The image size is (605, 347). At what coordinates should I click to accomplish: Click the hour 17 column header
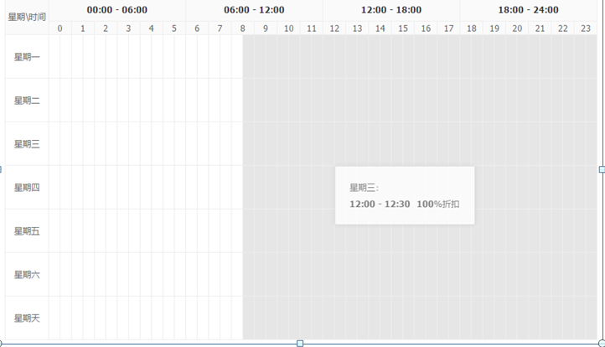pos(448,28)
